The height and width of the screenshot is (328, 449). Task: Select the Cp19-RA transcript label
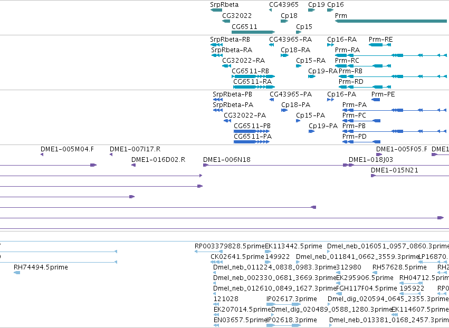(x=323, y=71)
